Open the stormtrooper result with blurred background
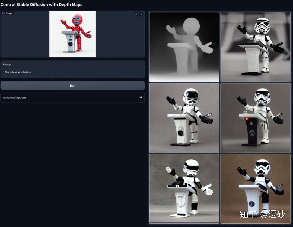293x227 pixels. click(x=256, y=47)
